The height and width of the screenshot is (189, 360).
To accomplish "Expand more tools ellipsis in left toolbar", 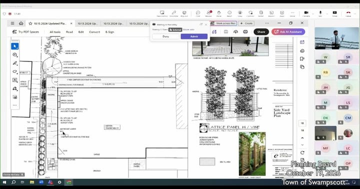I will tap(15, 105).
